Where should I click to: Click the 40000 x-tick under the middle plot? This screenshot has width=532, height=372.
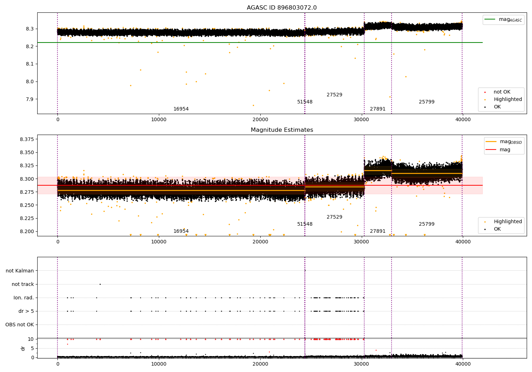[462, 242]
